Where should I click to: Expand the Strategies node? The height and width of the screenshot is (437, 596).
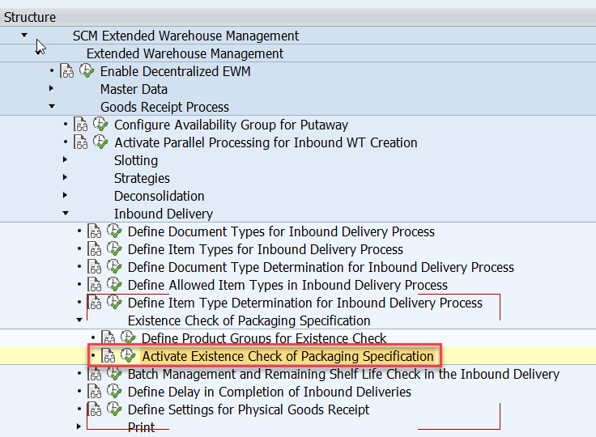65,177
